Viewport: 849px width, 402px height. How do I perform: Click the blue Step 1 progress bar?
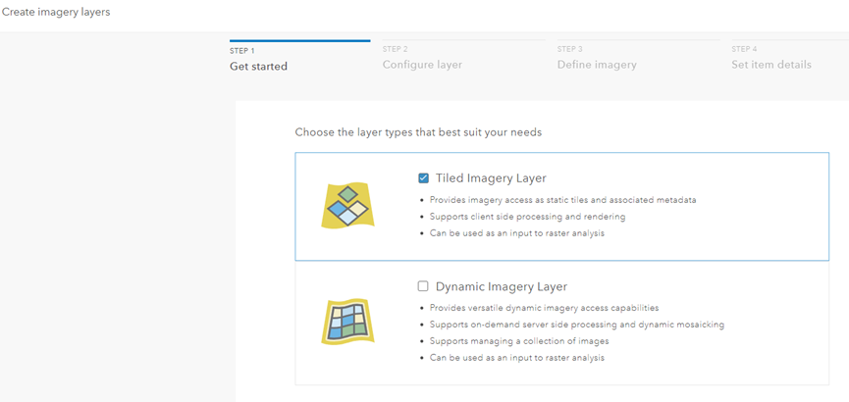point(299,41)
